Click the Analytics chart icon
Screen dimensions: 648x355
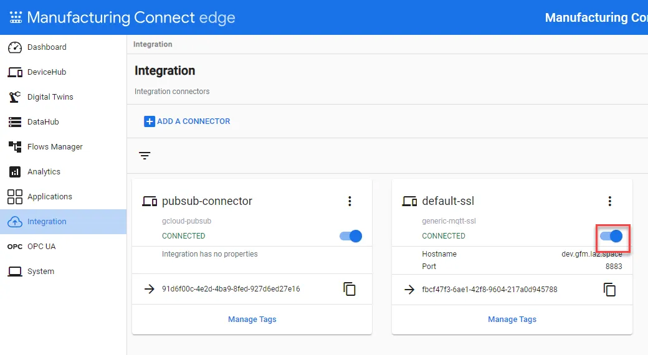15,171
